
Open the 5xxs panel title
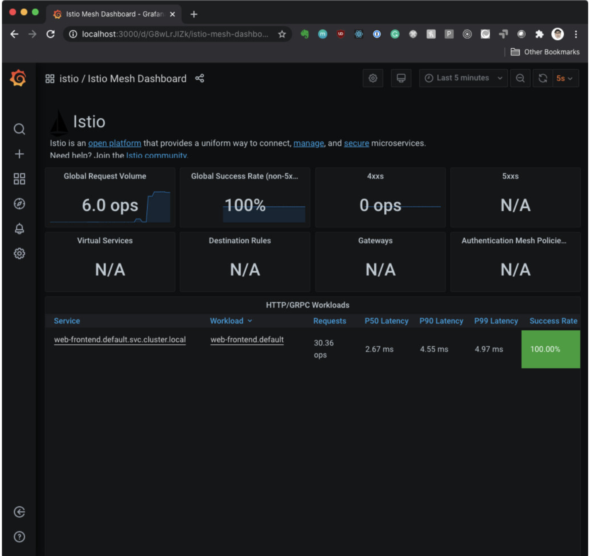tap(510, 176)
